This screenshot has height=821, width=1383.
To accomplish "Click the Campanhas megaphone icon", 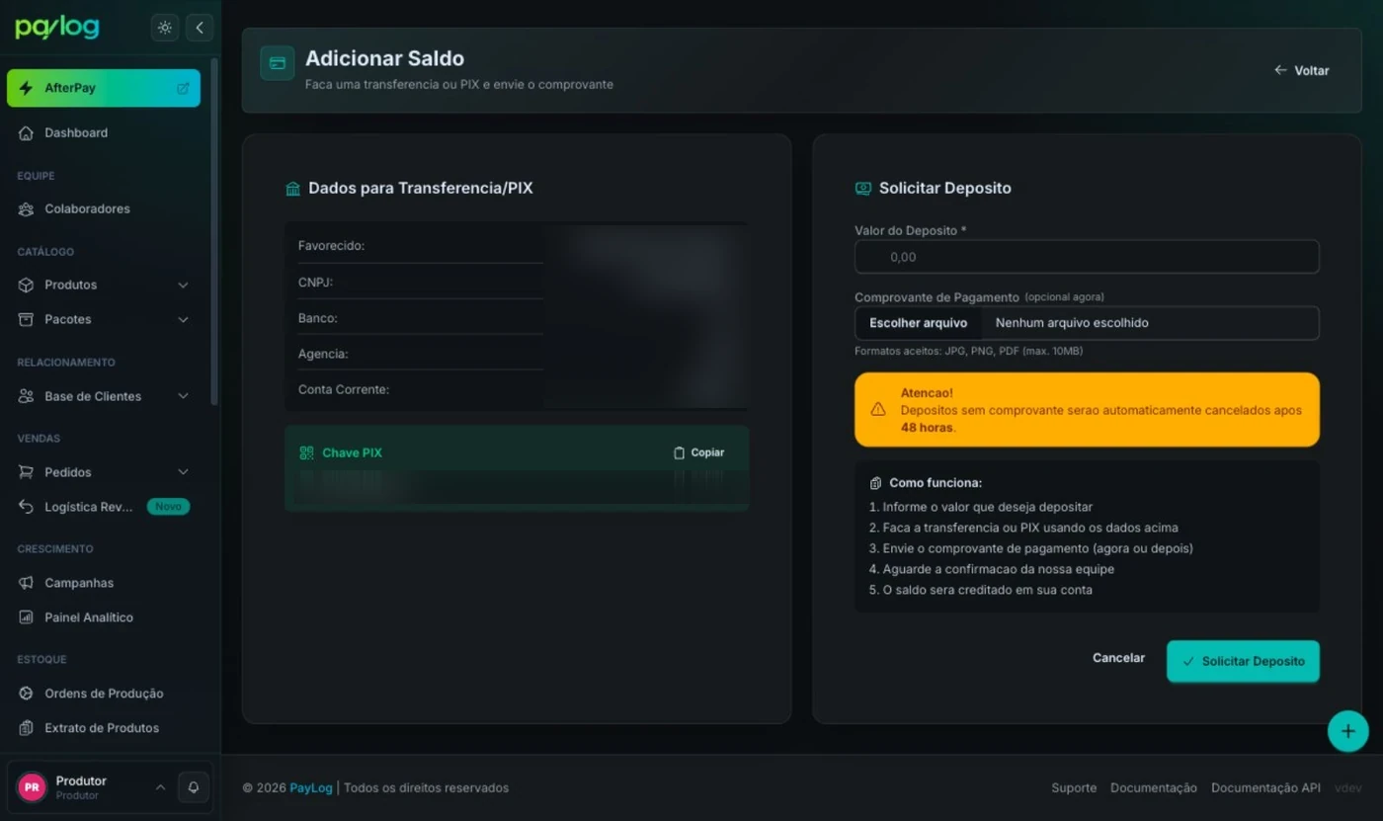I will point(26,583).
